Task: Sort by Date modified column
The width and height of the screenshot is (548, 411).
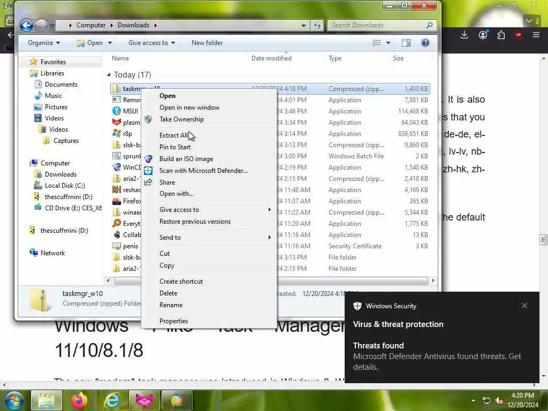Action: click(x=271, y=58)
